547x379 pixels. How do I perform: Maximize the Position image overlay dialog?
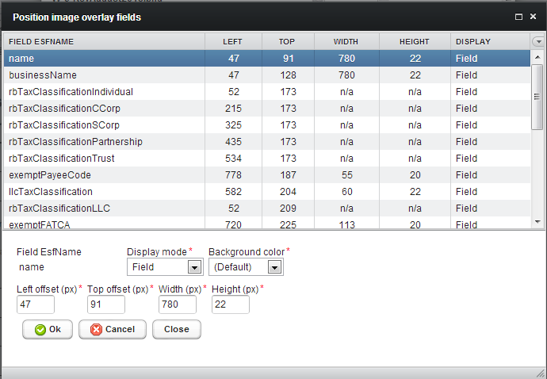(x=518, y=17)
